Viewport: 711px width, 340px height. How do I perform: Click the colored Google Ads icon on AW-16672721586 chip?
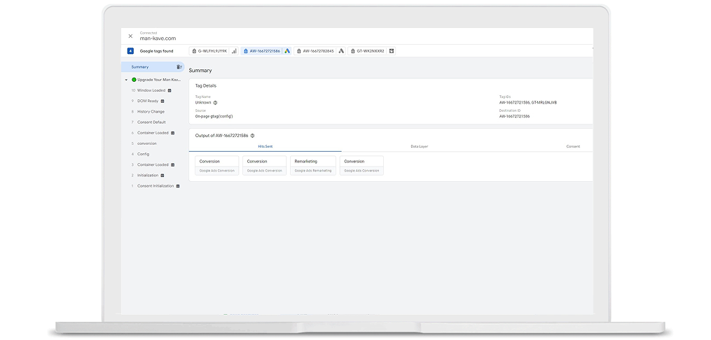[x=287, y=51]
